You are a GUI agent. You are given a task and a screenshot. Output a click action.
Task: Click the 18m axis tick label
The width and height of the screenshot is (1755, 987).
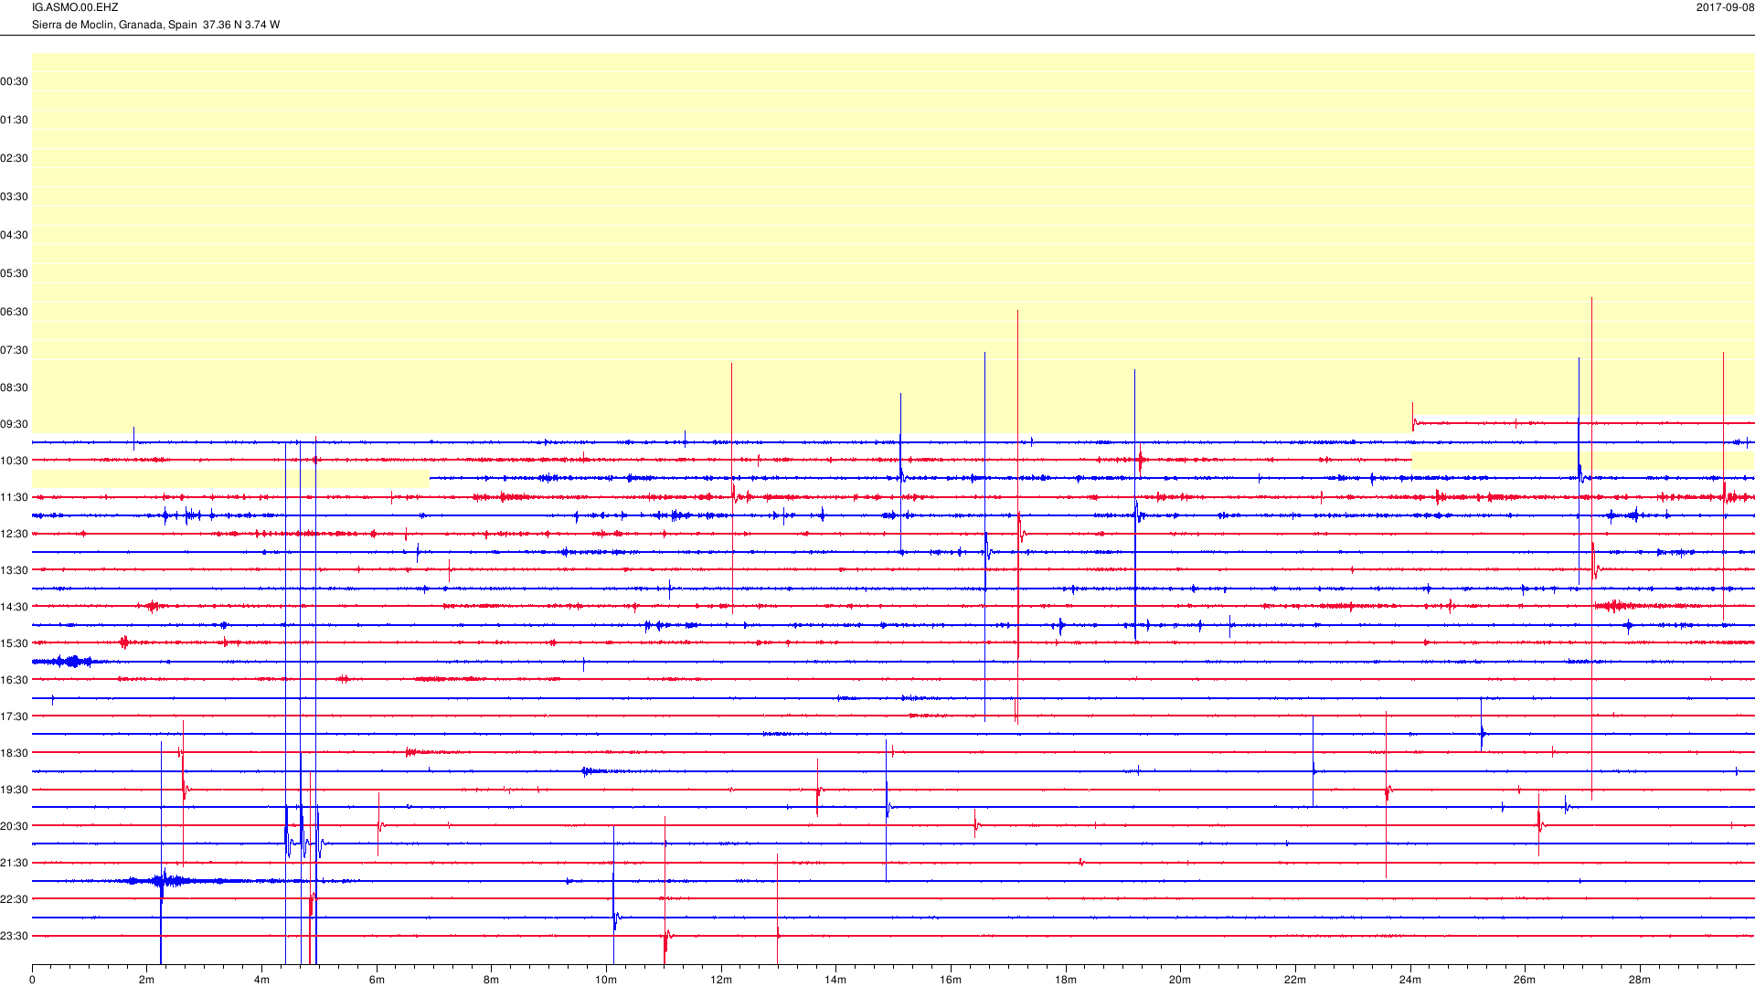point(1066,980)
